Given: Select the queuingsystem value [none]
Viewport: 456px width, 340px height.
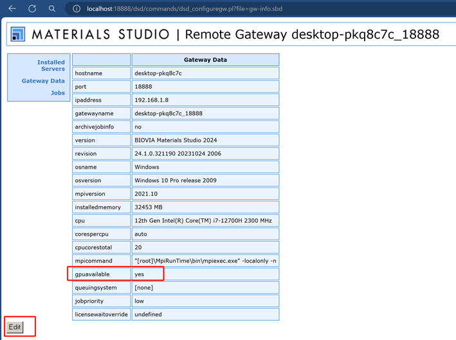Looking at the screenshot, I should point(205,287).
